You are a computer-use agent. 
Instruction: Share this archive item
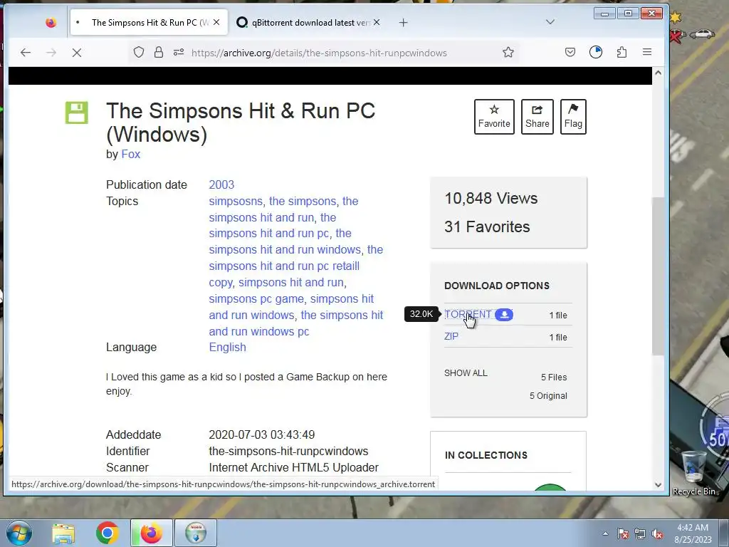[537, 117]
